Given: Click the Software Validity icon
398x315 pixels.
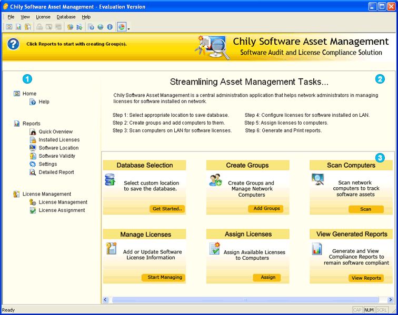Looking at the screenshot, I should pyautogui.click(x=33, y=156).
